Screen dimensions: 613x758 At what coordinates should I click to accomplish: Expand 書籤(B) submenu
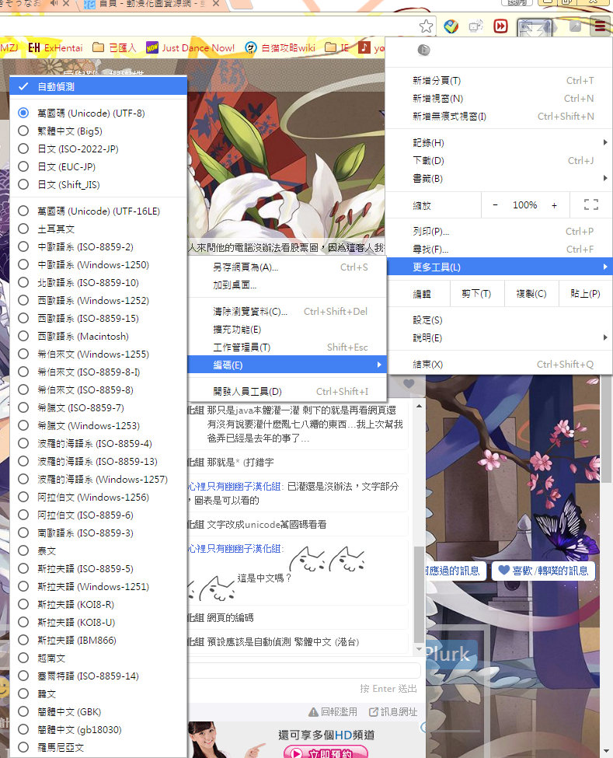(x=499, y=178)
